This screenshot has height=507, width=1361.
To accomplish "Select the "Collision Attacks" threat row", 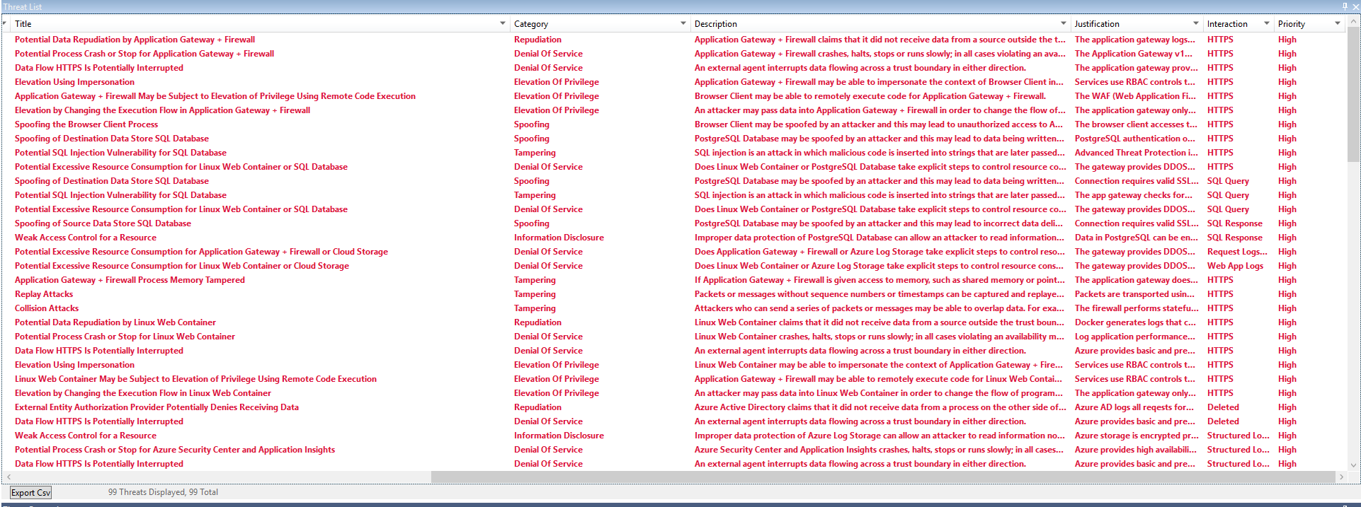I will (x=47, y=308).
